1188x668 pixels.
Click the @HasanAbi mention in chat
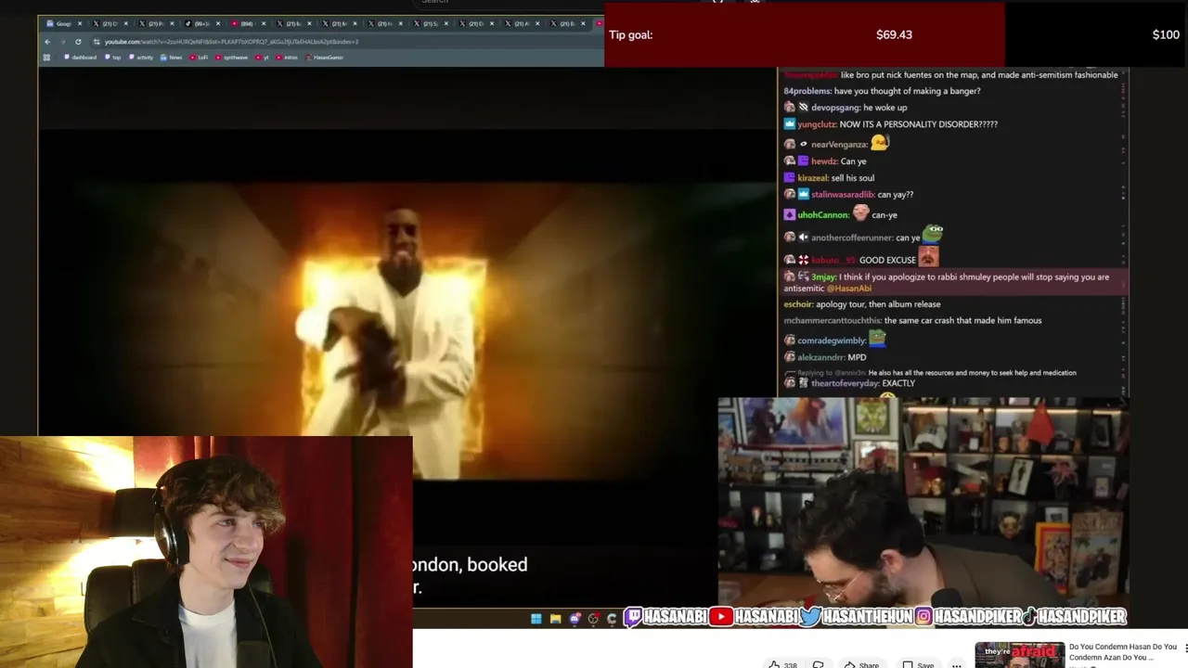pyautogui.click(x=849, y=289)
